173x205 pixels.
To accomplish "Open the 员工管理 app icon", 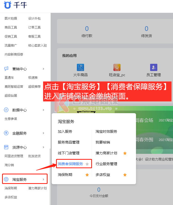I will click(x=154, y=67).
